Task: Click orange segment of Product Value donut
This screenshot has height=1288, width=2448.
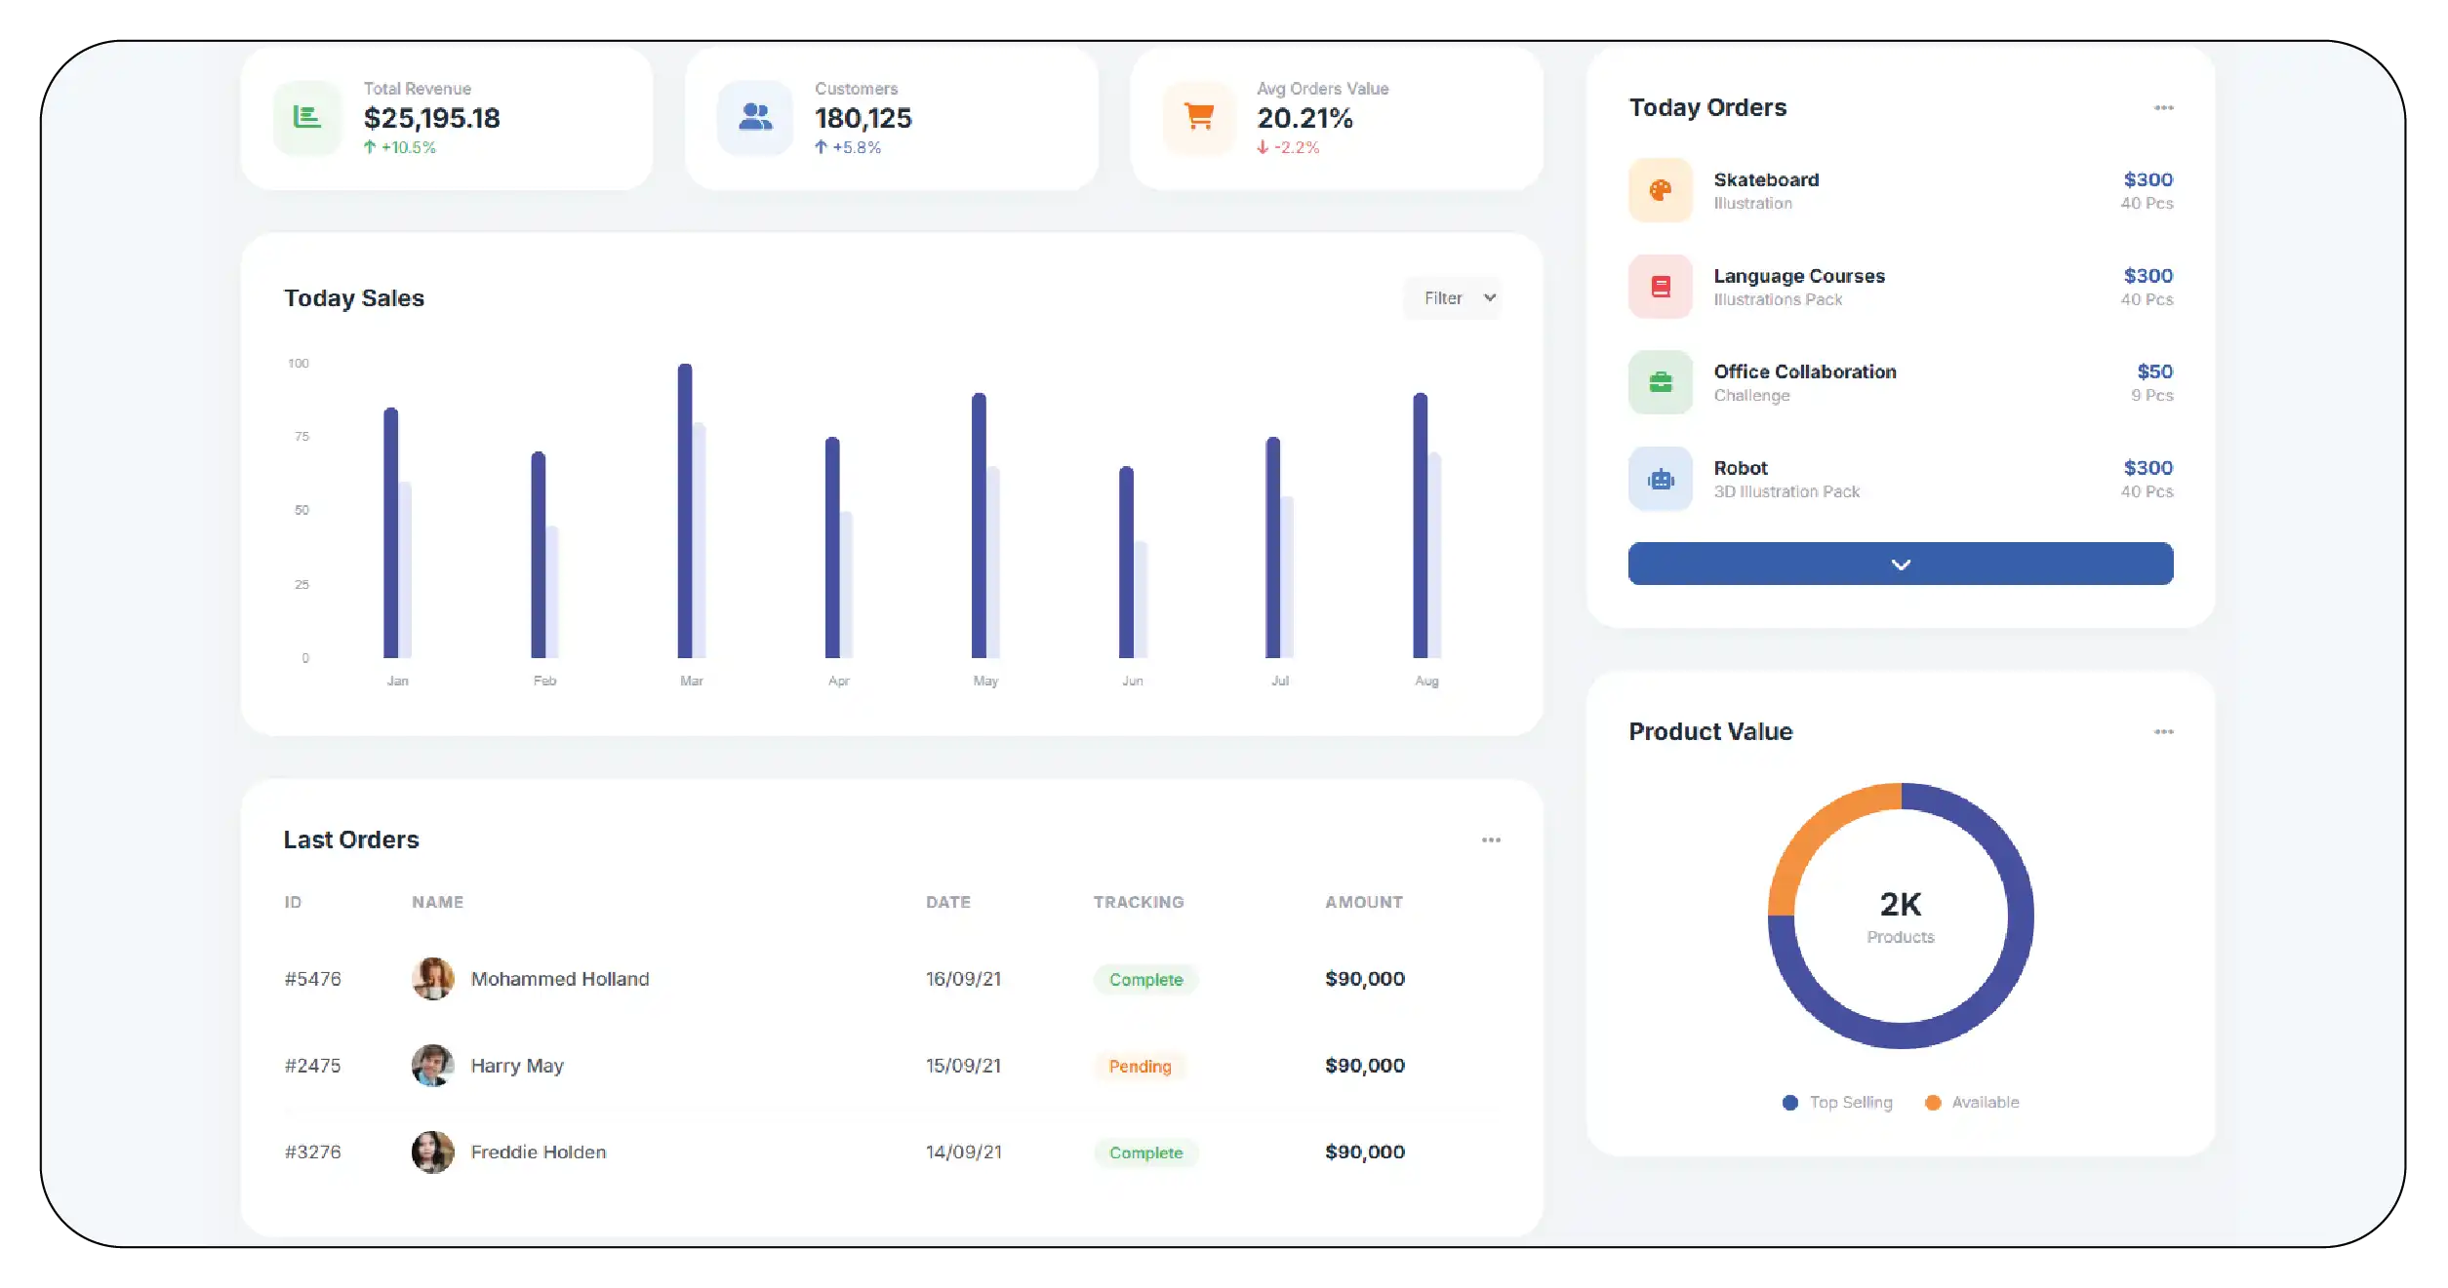Action: click(1815, 832)
